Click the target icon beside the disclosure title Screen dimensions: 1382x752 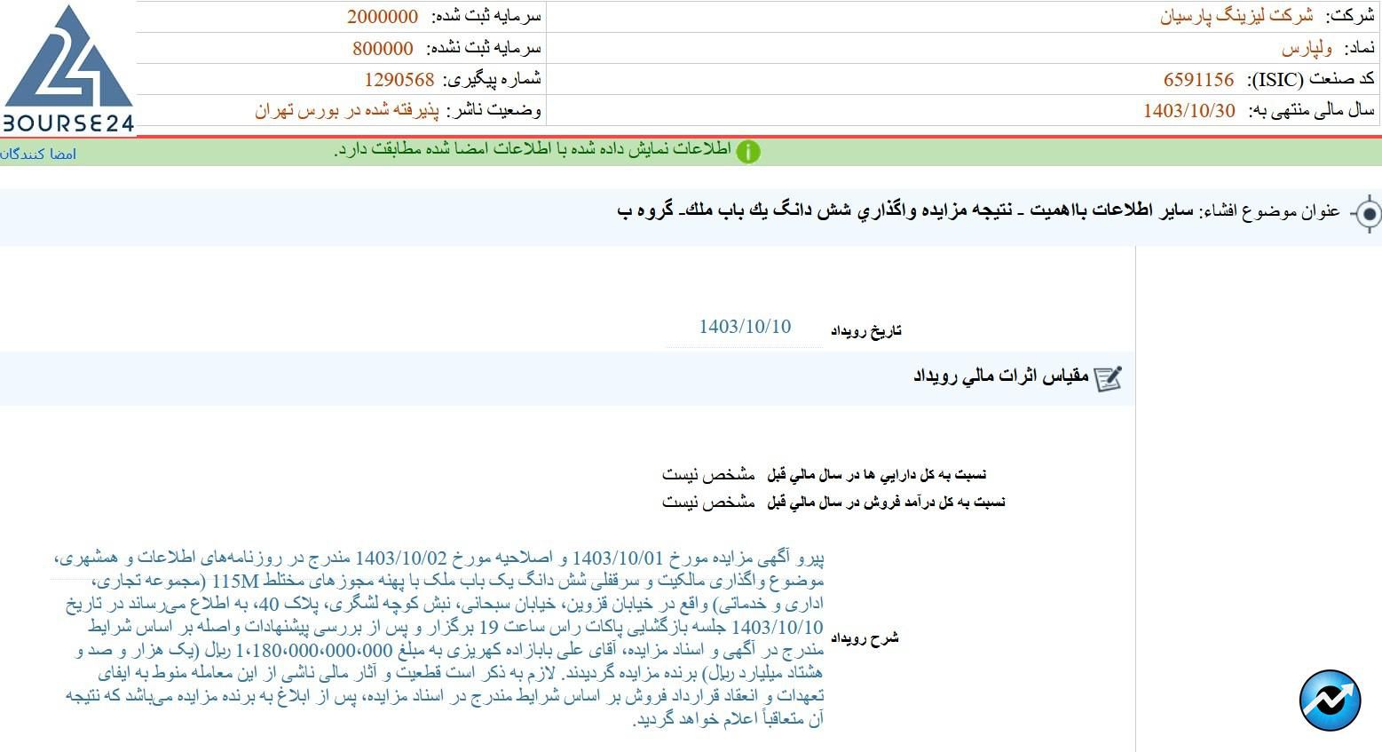(1369, 214)
